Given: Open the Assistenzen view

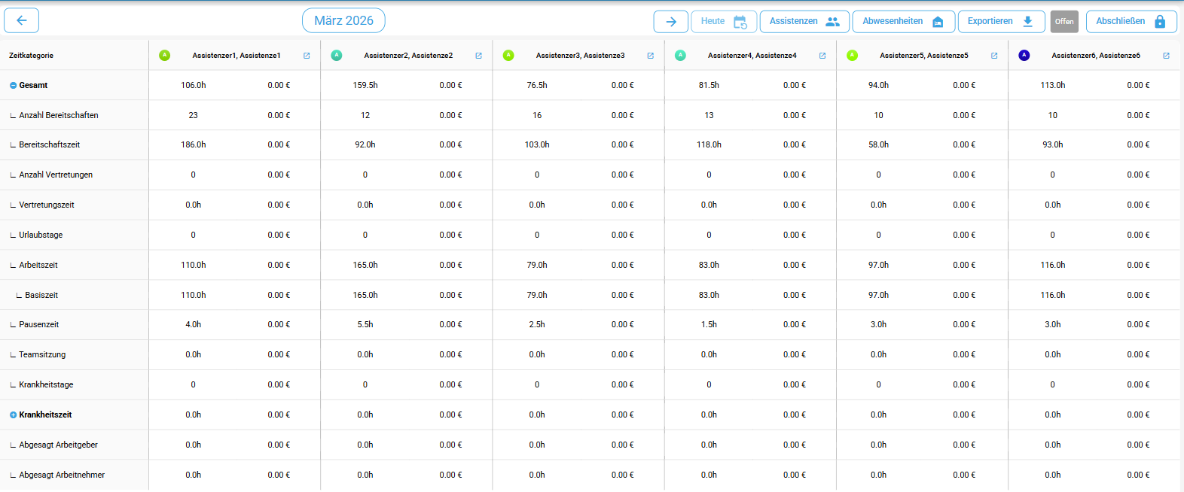Looking at the screenshot, I should (x=804, y=22).
